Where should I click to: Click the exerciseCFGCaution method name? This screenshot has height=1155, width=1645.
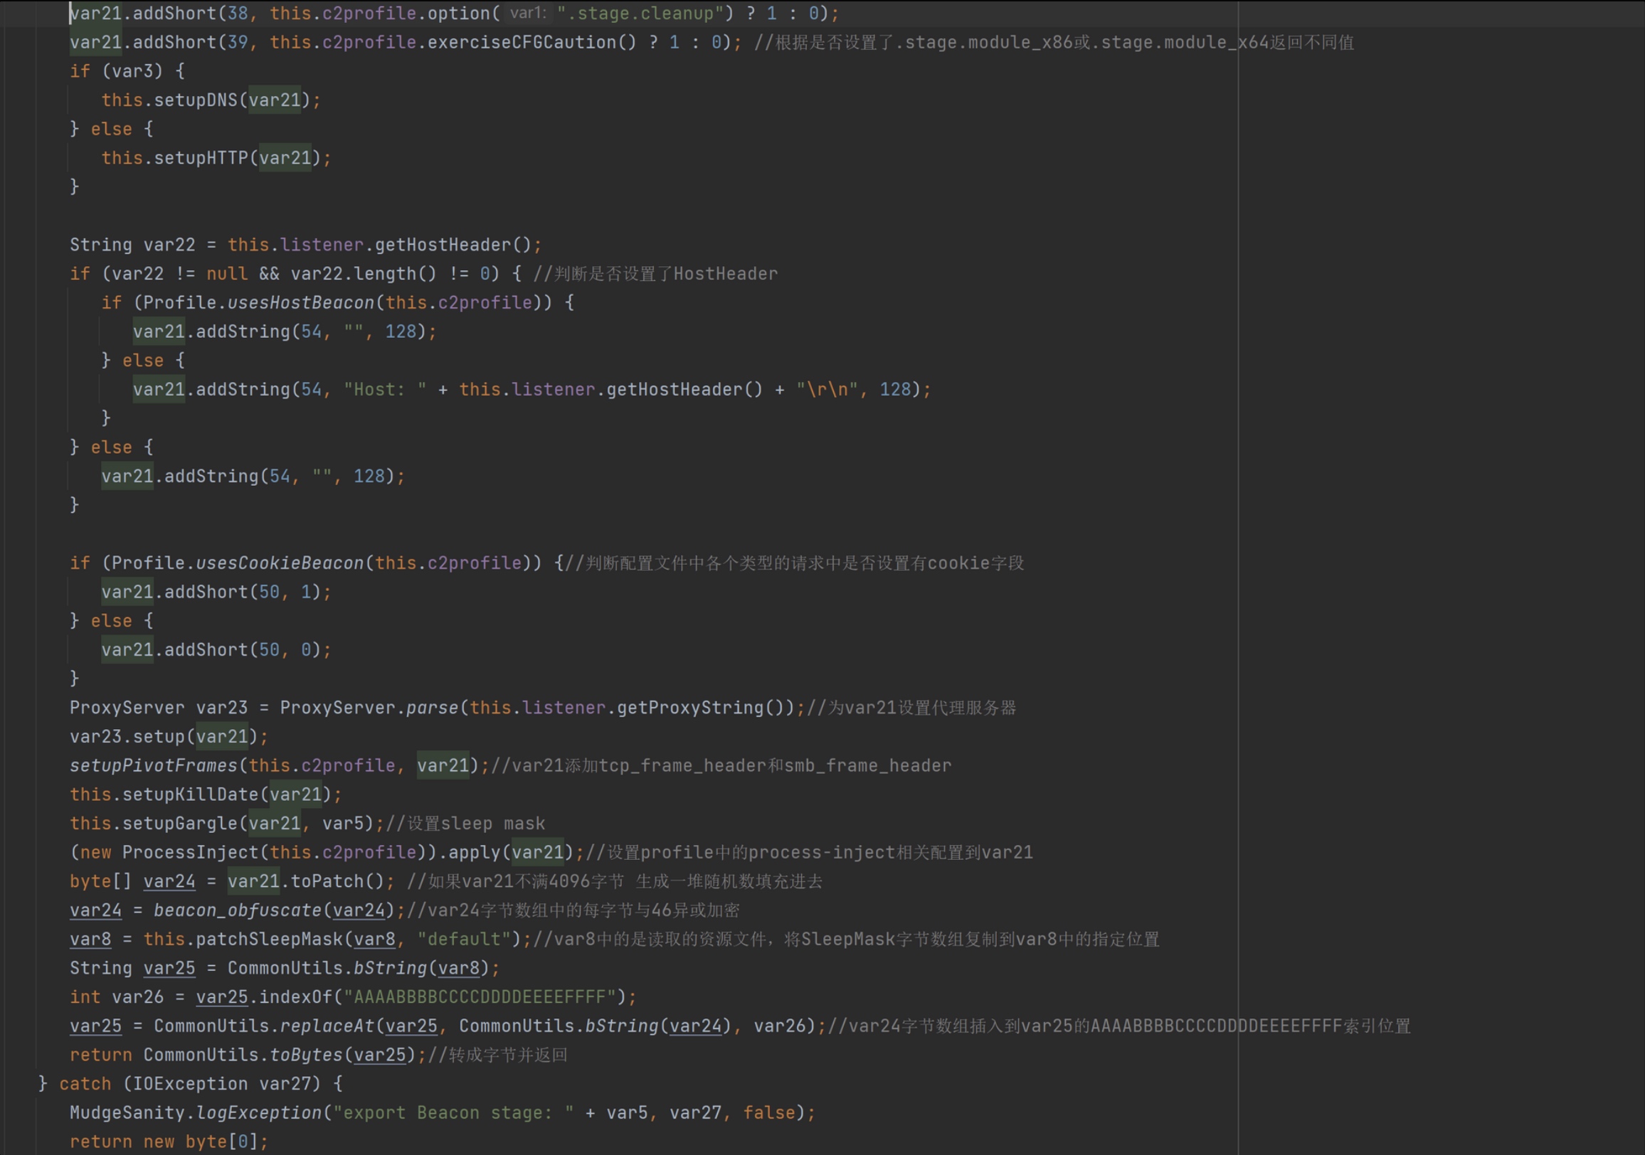click(x=521, y=42)
